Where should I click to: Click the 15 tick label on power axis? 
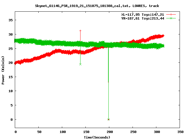pyautogui.click(x=10, y=77)
